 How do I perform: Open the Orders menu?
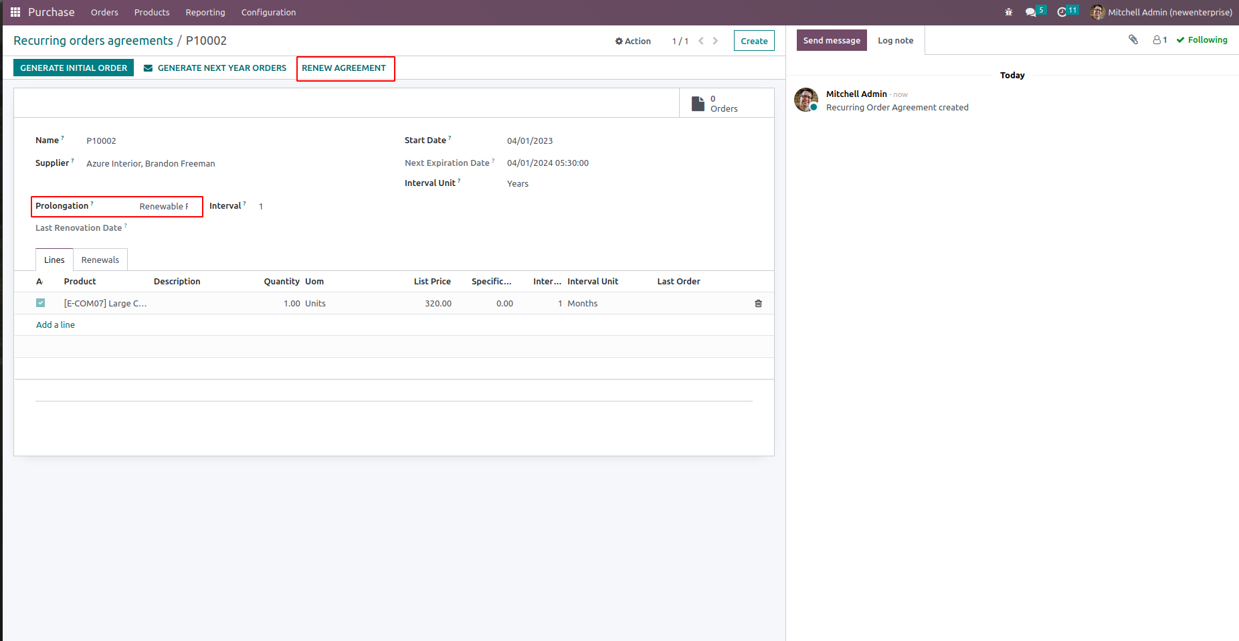pyautogui.click(x=104, y=13)
